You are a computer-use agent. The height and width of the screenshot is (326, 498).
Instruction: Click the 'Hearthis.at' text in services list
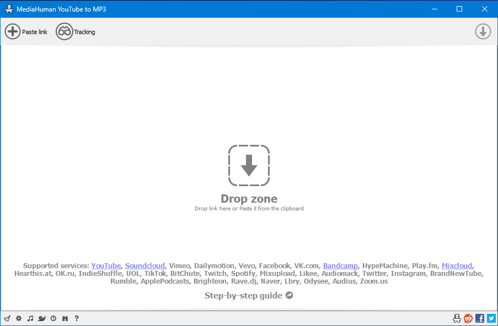[x=33, y=273]
